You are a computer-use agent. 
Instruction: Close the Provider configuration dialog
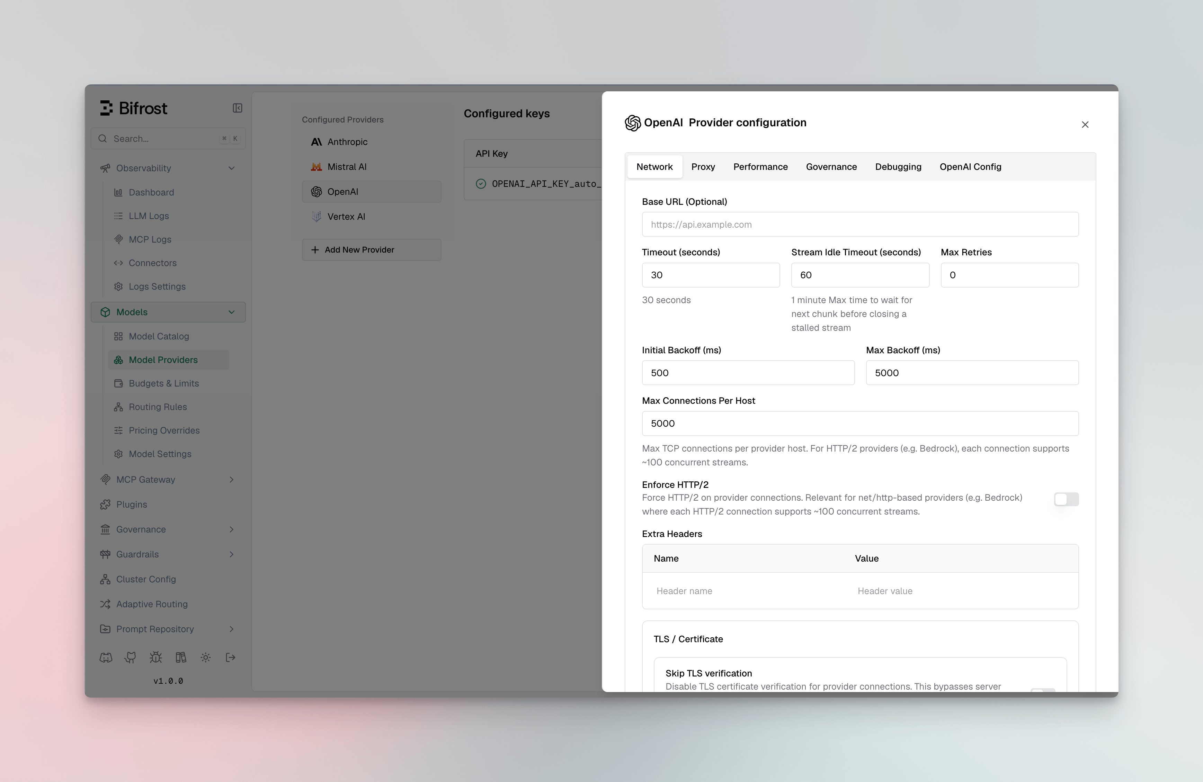[1085, 125]
